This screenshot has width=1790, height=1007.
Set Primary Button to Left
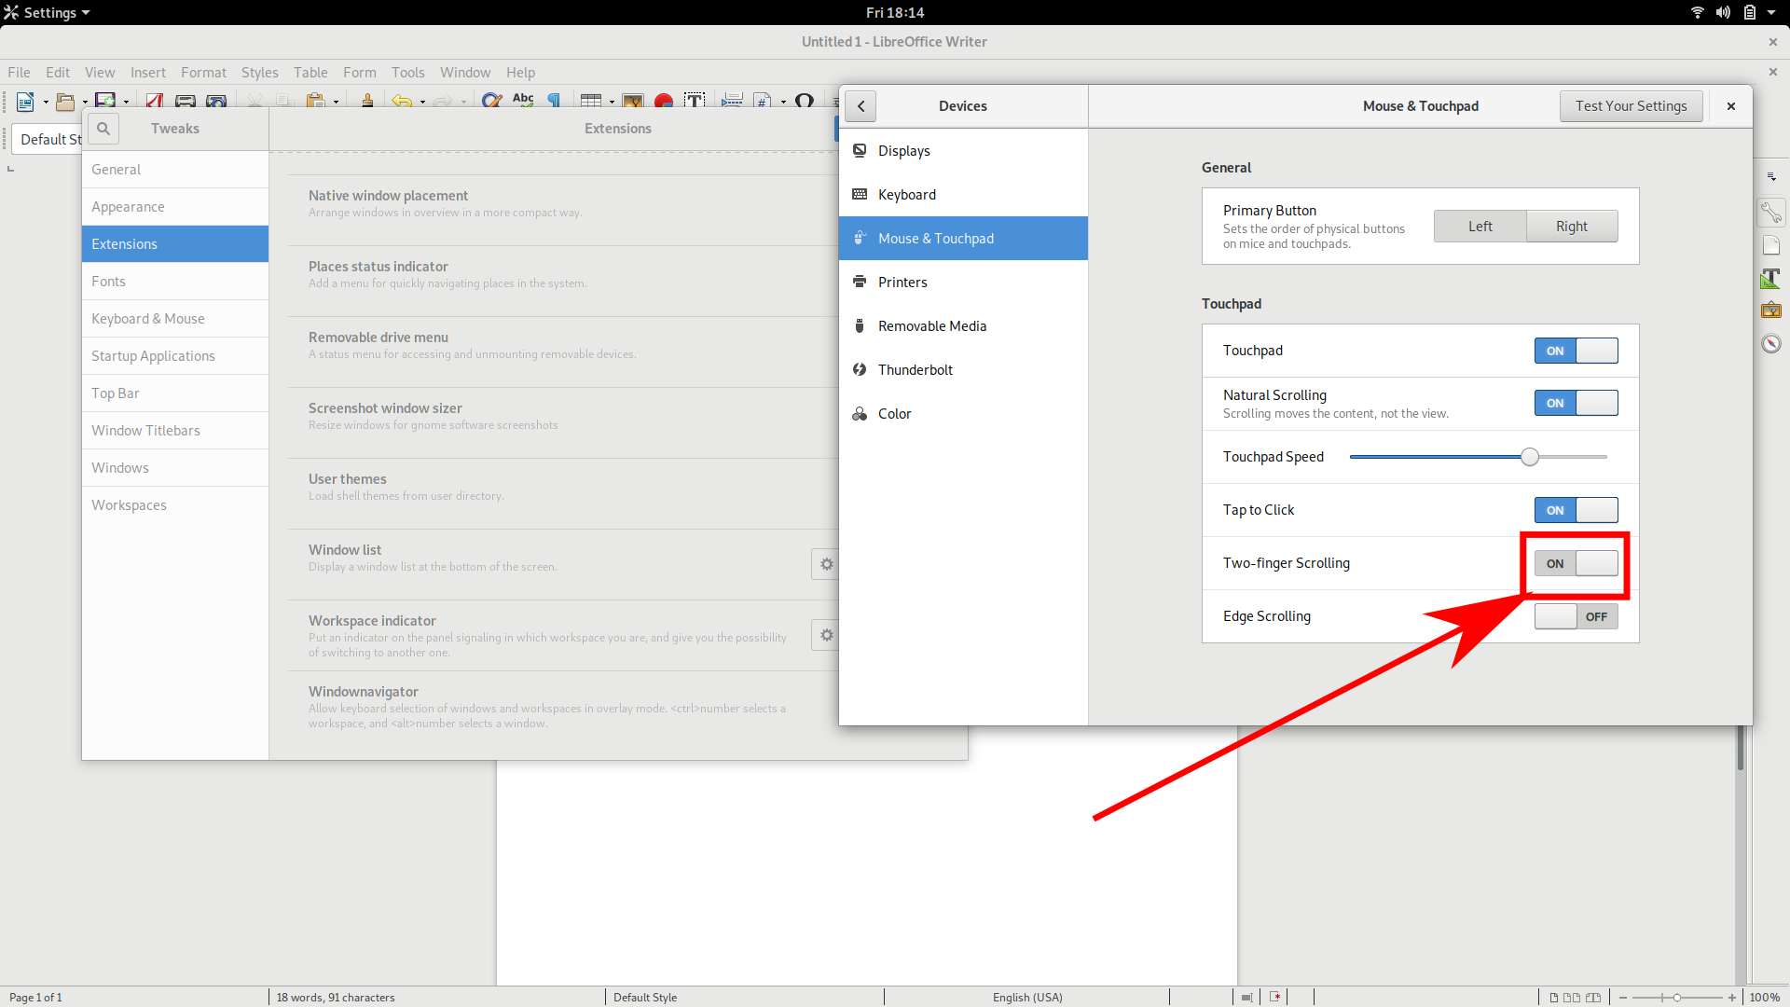tap(1480, 227)
